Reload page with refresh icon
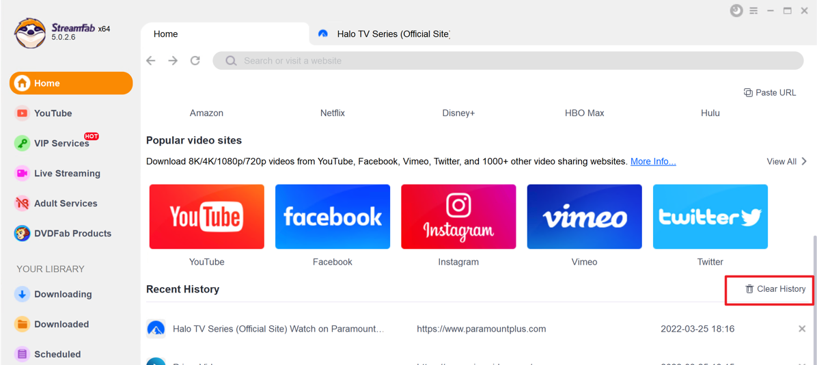Viewport: 817px width, 365px height. [195, 60]
